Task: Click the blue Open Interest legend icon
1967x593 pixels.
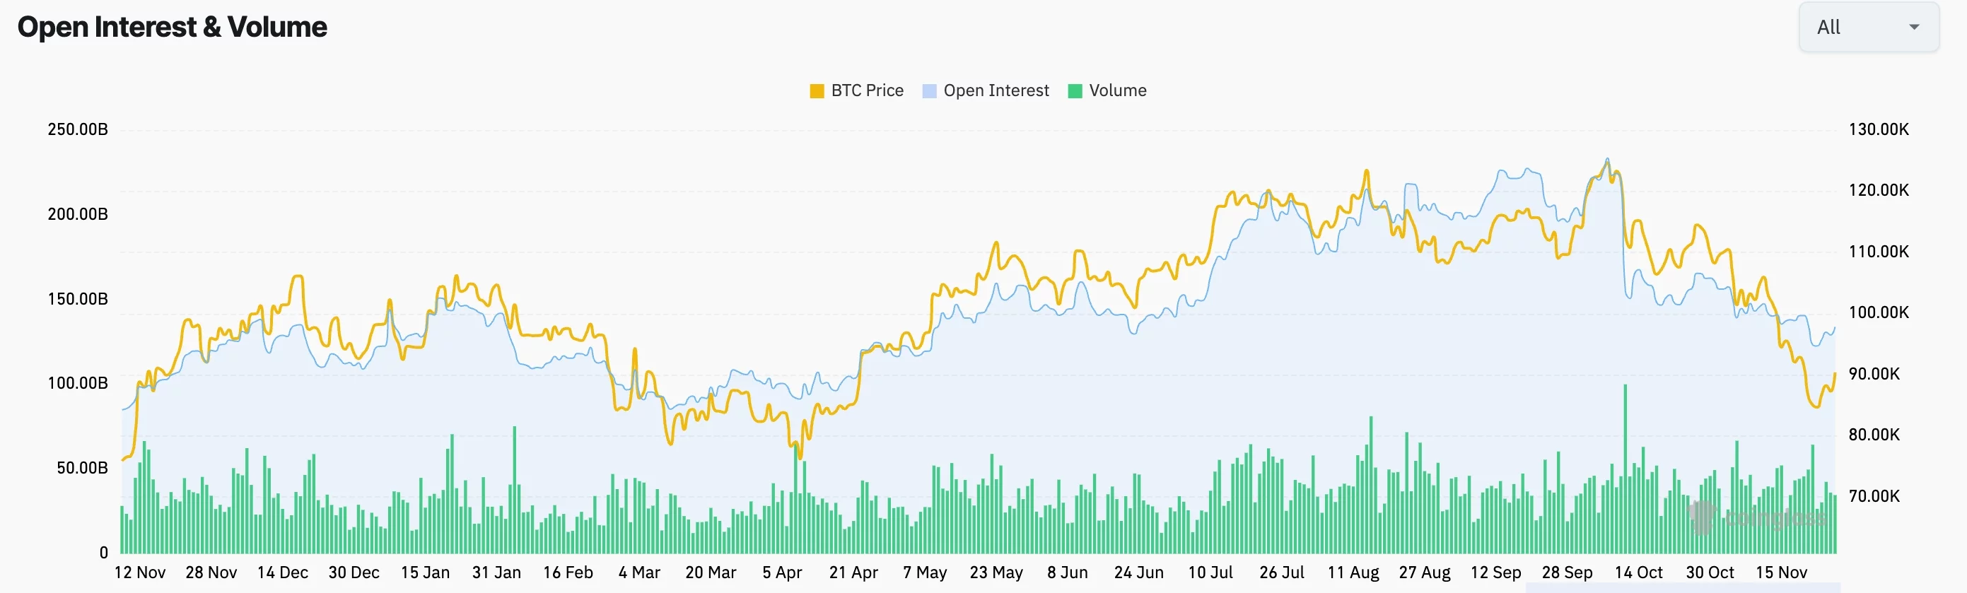Action: click(x=928, y=90)
